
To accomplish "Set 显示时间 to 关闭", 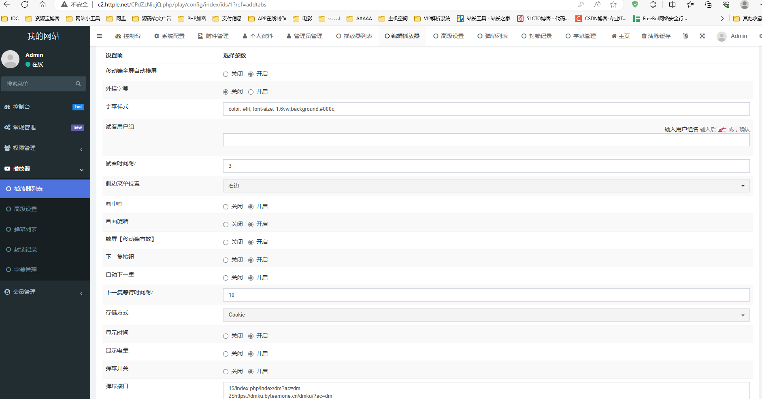I will click(226, 336).
